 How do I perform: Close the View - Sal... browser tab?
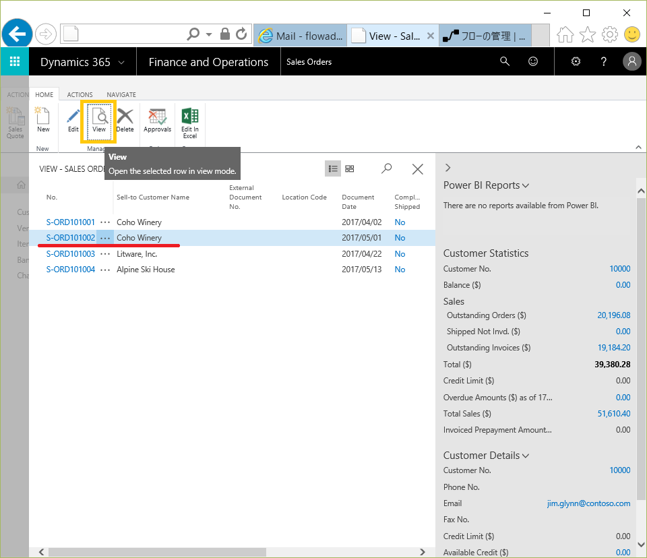click(x=431, y=36)
